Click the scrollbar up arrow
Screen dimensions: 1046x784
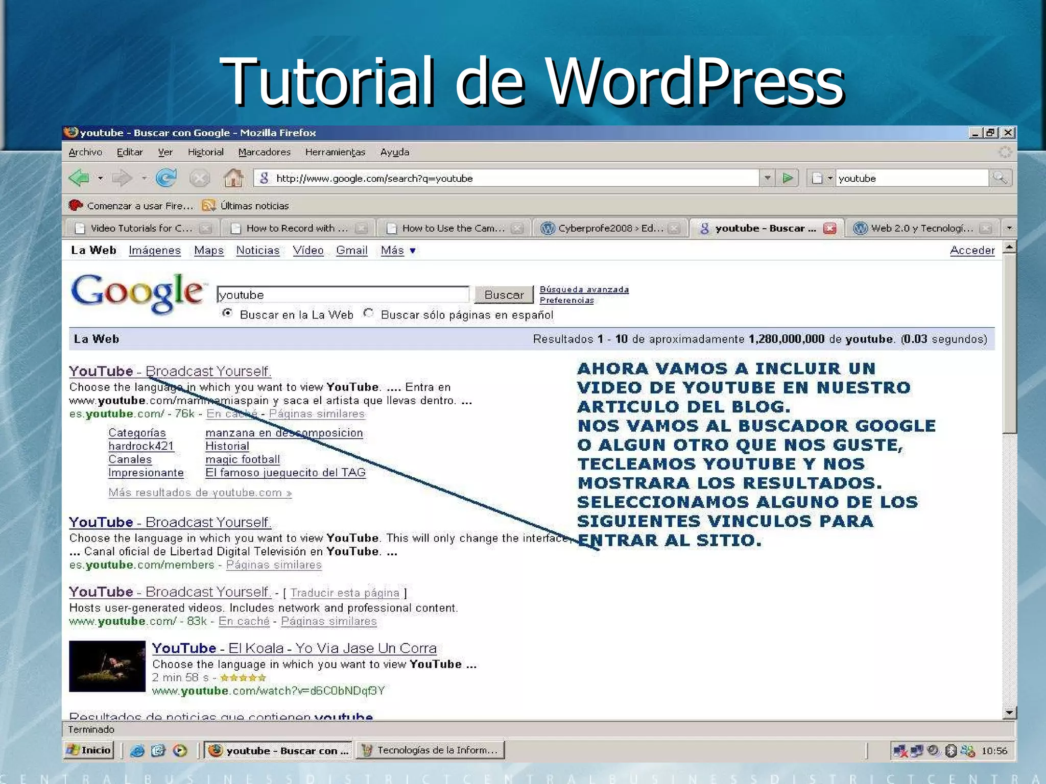tap(1009, 248)
